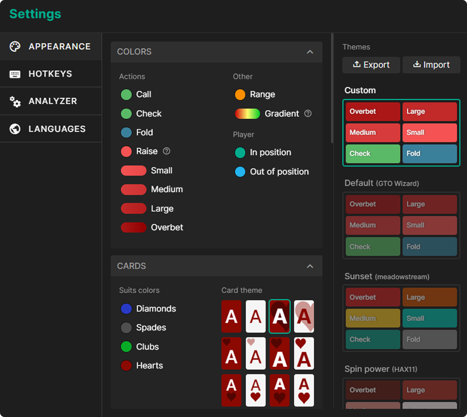Edit the Small raise color pill

[134, 171]
